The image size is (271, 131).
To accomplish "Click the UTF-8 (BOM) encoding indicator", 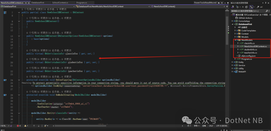I will 222,126.
